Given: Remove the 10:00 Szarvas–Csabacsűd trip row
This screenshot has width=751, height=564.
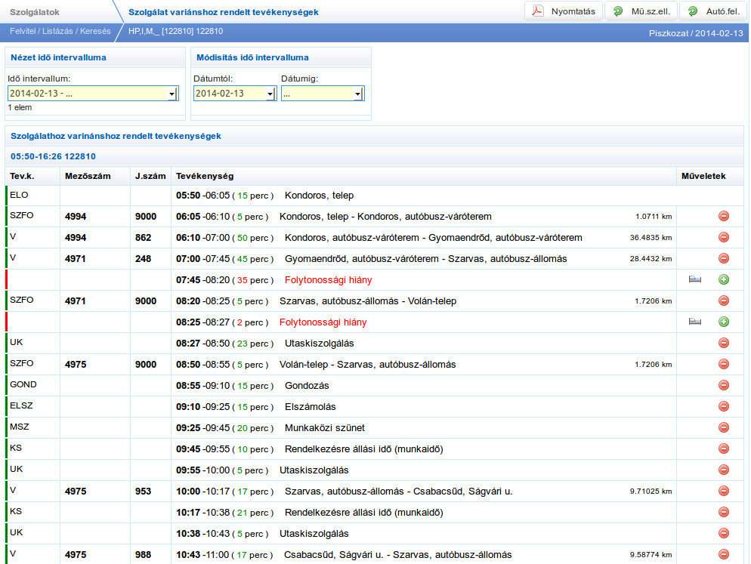Looking at the screenshot, I should point(724,492).
